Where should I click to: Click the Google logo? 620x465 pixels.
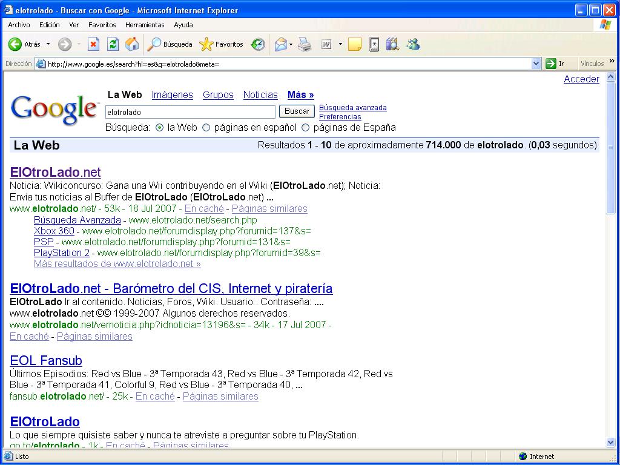coord(54,110)
